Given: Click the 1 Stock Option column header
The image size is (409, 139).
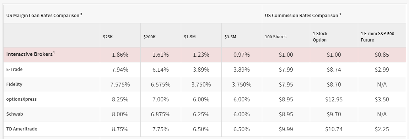Looking at the screenshot, I should [320, 37].
